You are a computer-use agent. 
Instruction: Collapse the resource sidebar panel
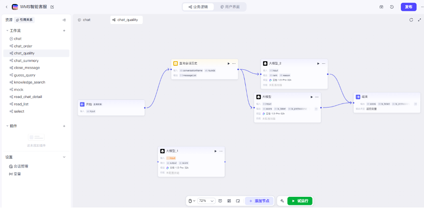(64, 20)
